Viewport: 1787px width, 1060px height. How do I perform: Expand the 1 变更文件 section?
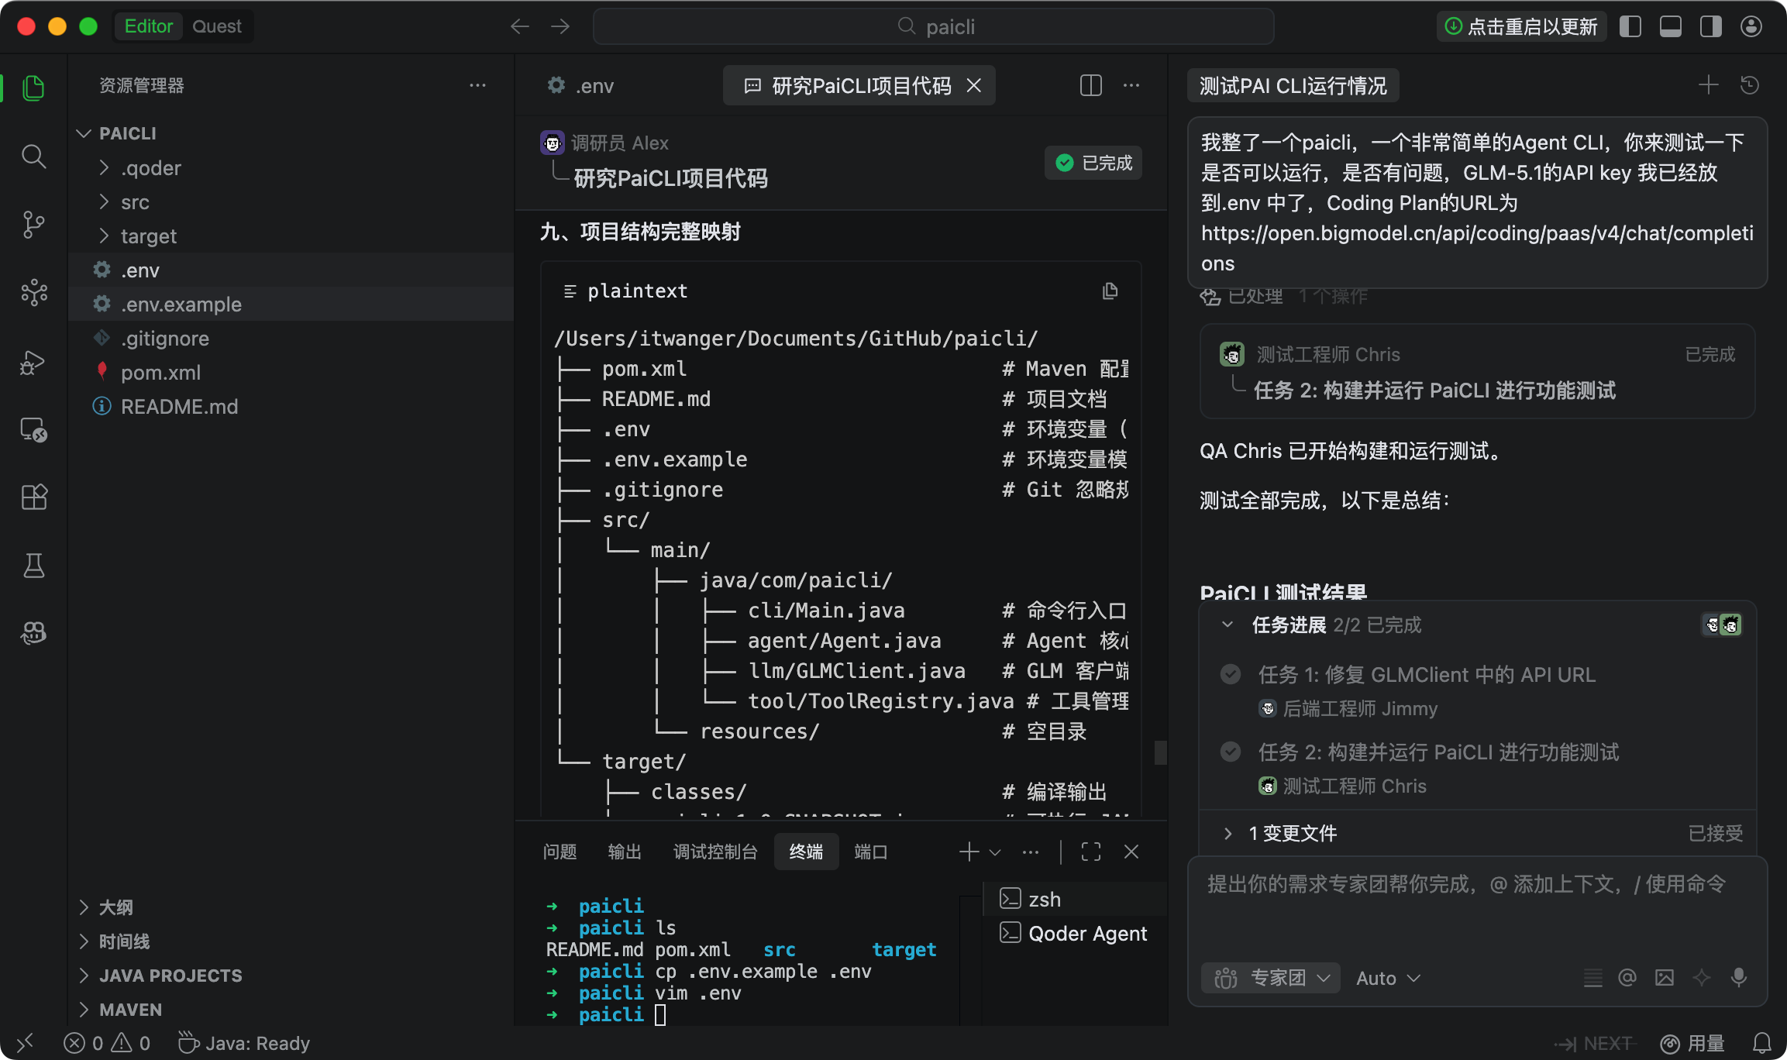click(1292, 833)
